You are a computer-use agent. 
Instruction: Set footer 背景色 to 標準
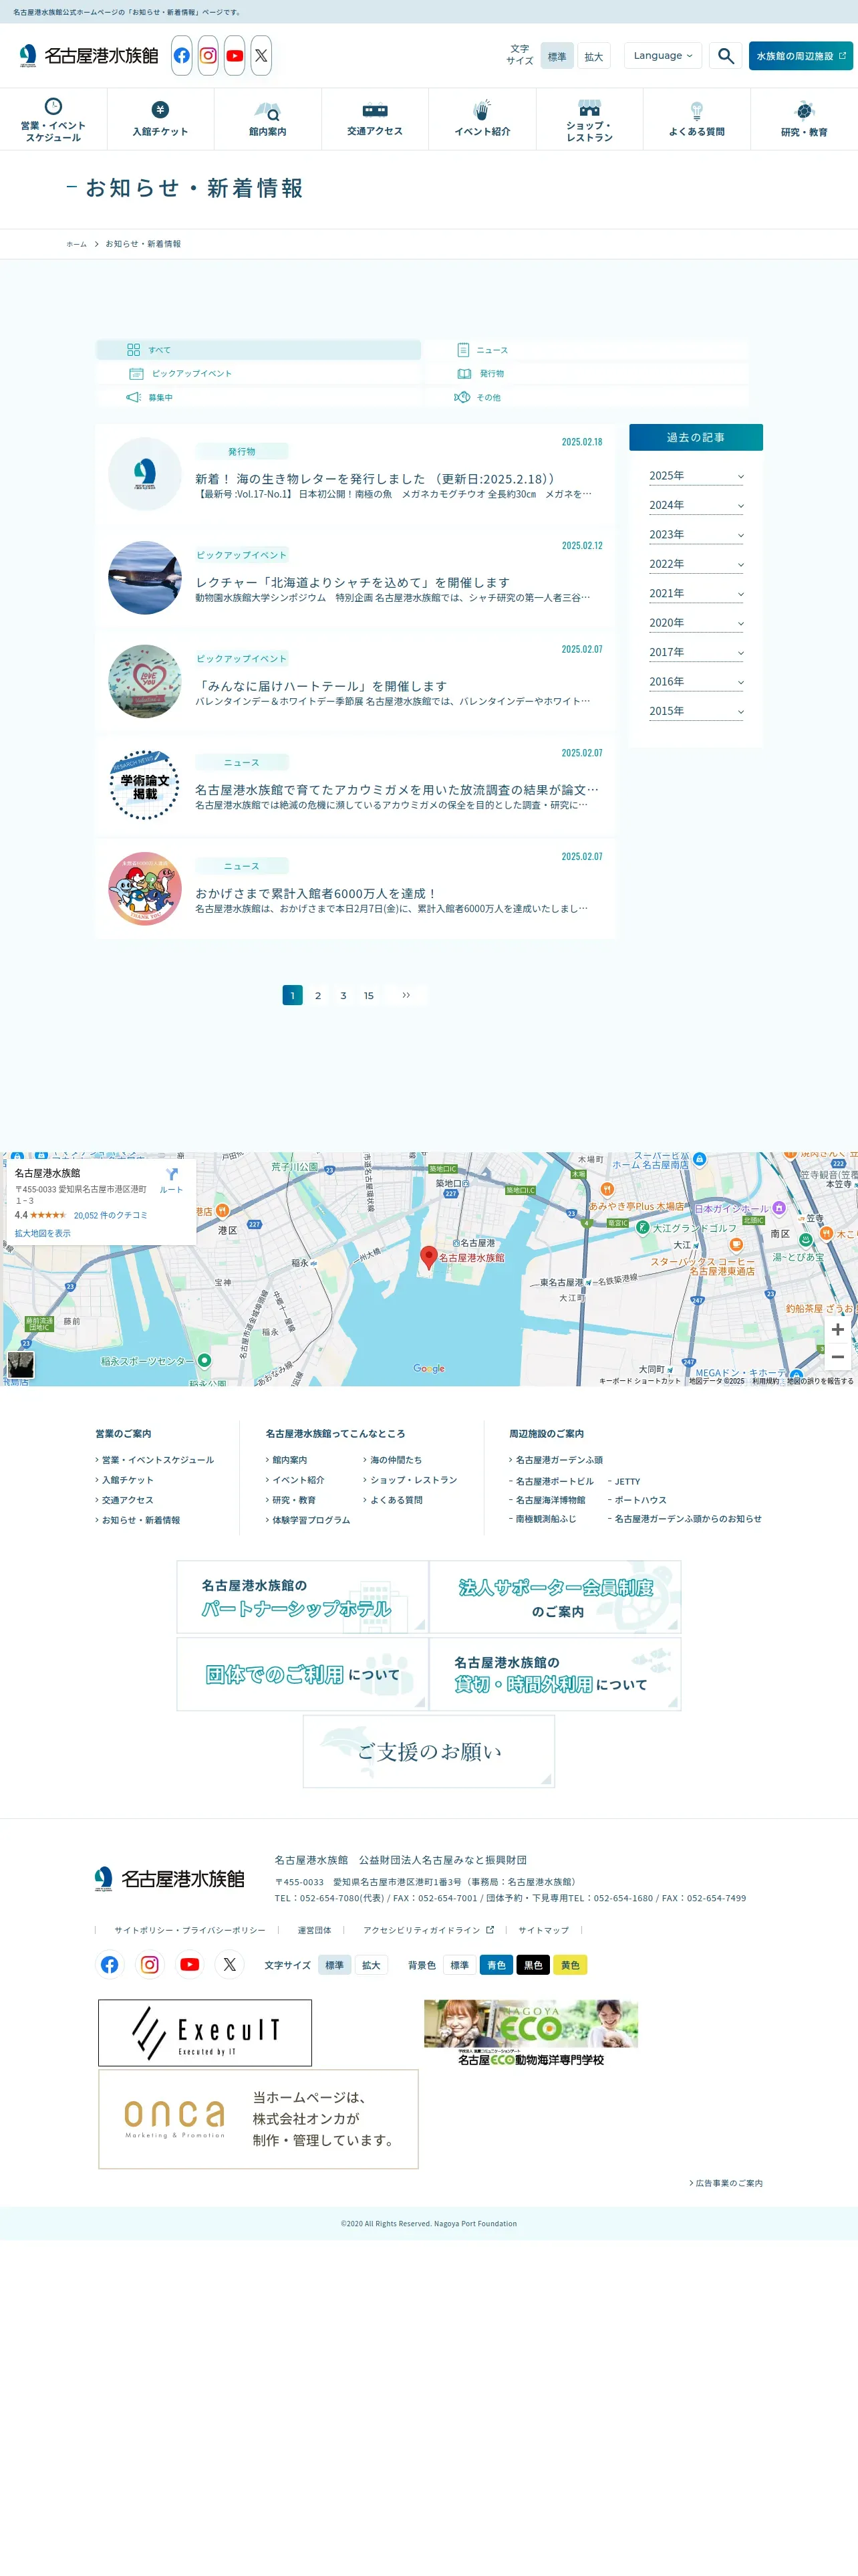[460, 1965]
